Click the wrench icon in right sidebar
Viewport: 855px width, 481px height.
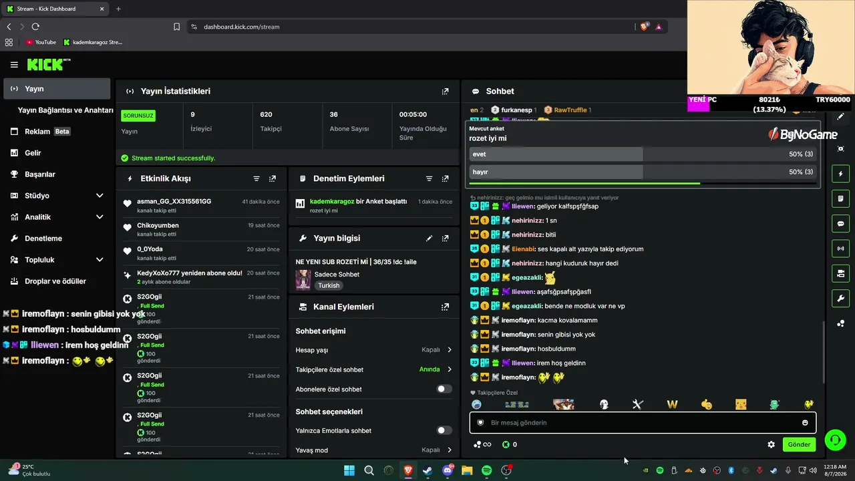pyautogui.click(x=841, y=298)
